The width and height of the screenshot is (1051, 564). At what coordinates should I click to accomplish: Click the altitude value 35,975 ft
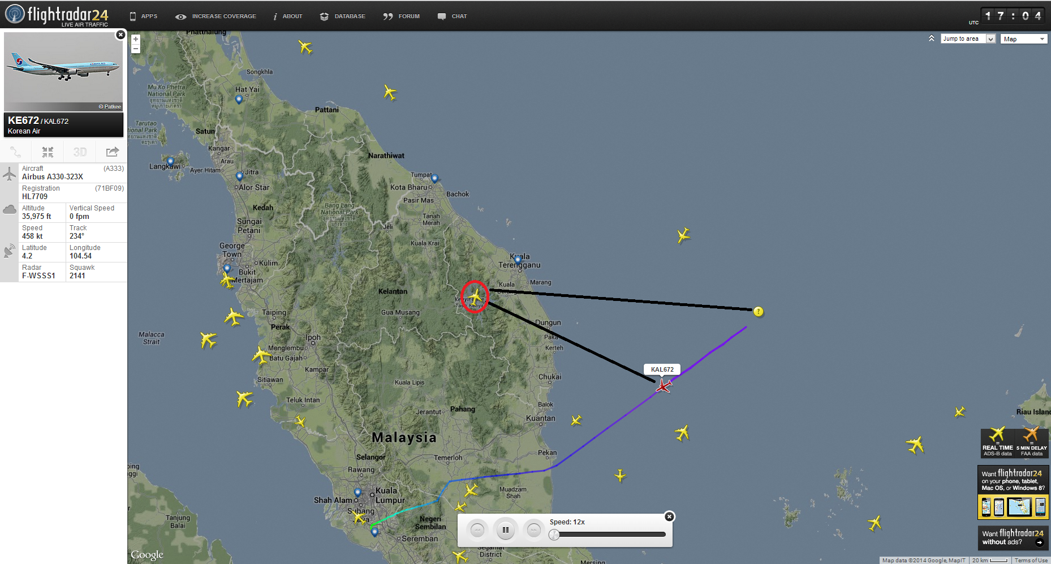[x=36, y=217]
